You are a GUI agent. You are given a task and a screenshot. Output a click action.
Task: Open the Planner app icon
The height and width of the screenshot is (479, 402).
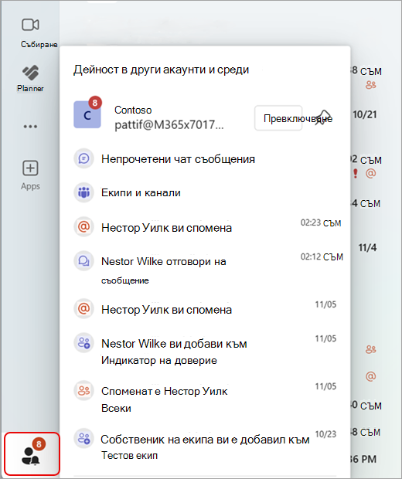(30, 73)
